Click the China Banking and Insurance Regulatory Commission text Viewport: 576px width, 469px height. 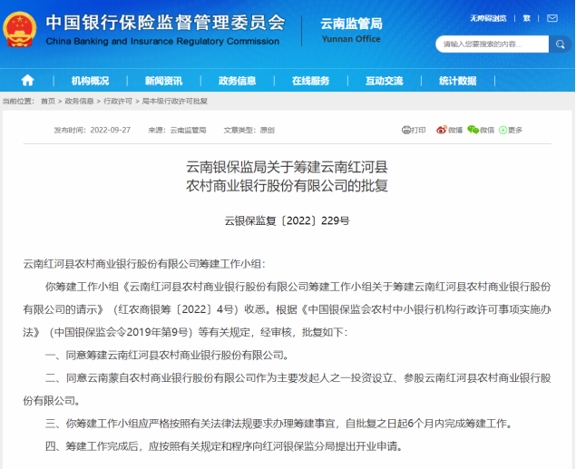pos(162,41)
